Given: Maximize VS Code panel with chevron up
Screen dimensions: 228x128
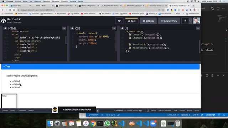Looking at the screenshot, I should point(218,76).
